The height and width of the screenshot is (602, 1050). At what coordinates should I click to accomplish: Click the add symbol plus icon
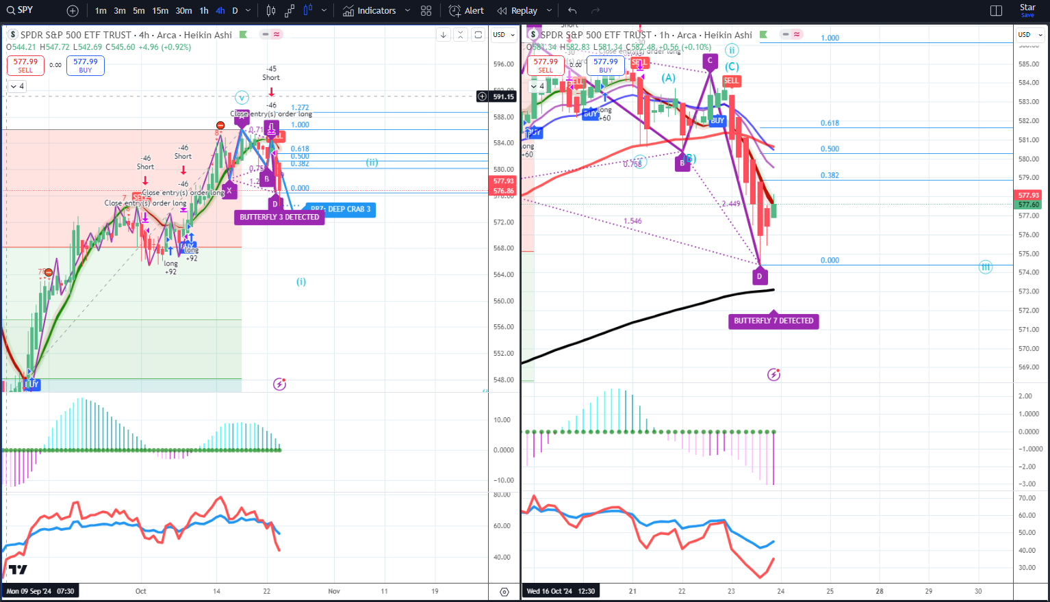pos(73,11)
